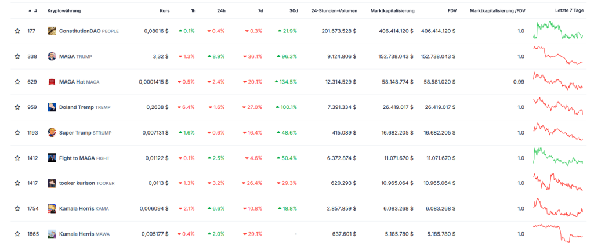Sort the table by 7d change

pyautogui.click(x=260, y=11)
